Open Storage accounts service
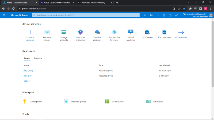Image resolution: width=214 pixels, height=120 pixels. coord(64,35)
